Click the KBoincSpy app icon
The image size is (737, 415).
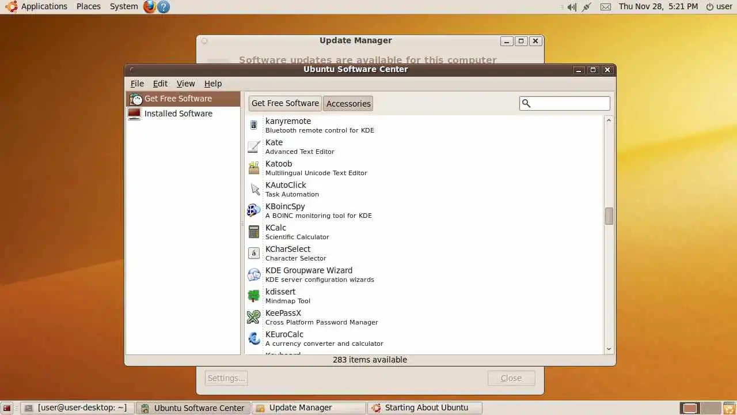click(254, 210)
